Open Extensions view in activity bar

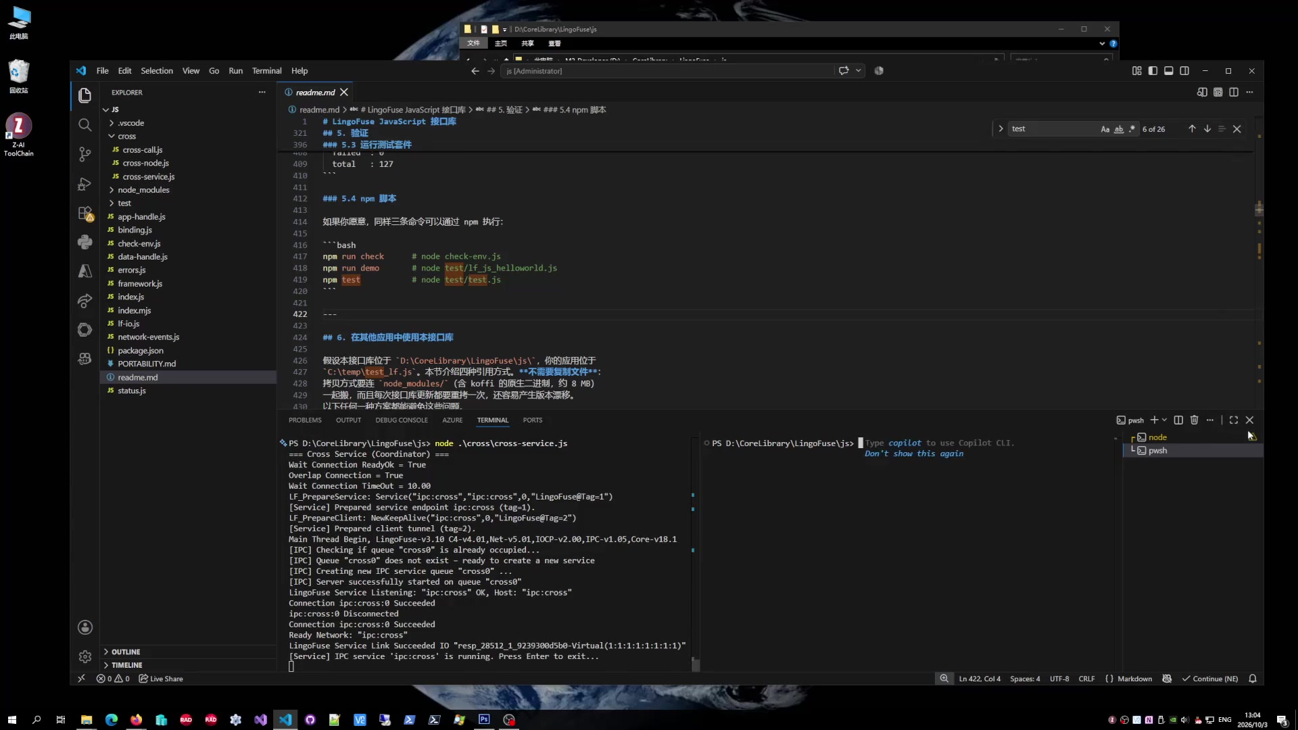point(85,214)
